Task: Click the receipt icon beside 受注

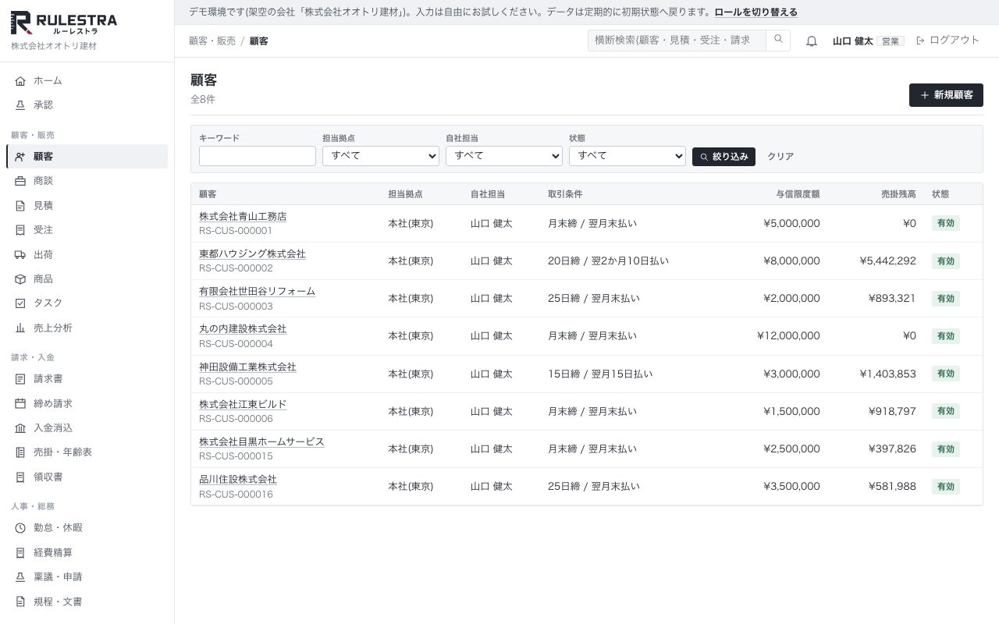Action: tap(20, 230)
